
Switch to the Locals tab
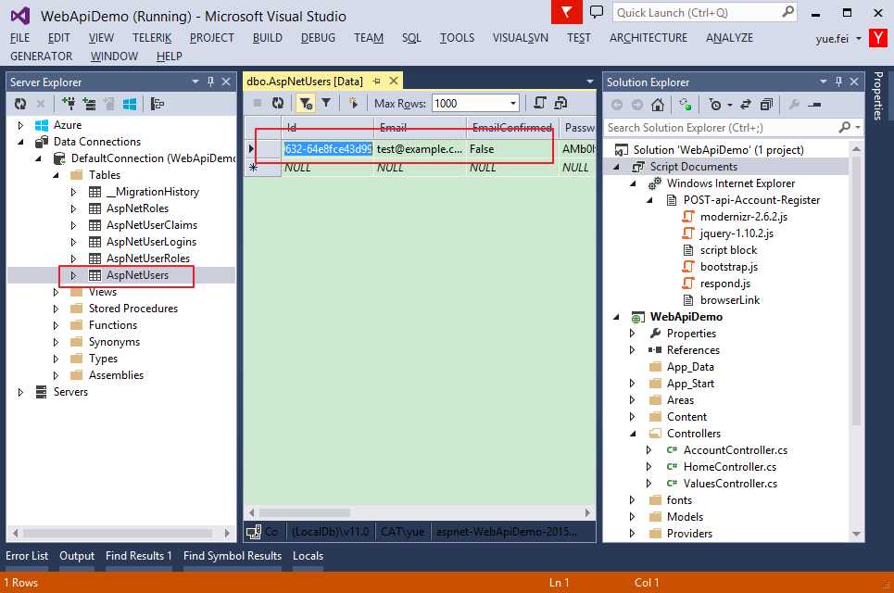coord(308,555)
